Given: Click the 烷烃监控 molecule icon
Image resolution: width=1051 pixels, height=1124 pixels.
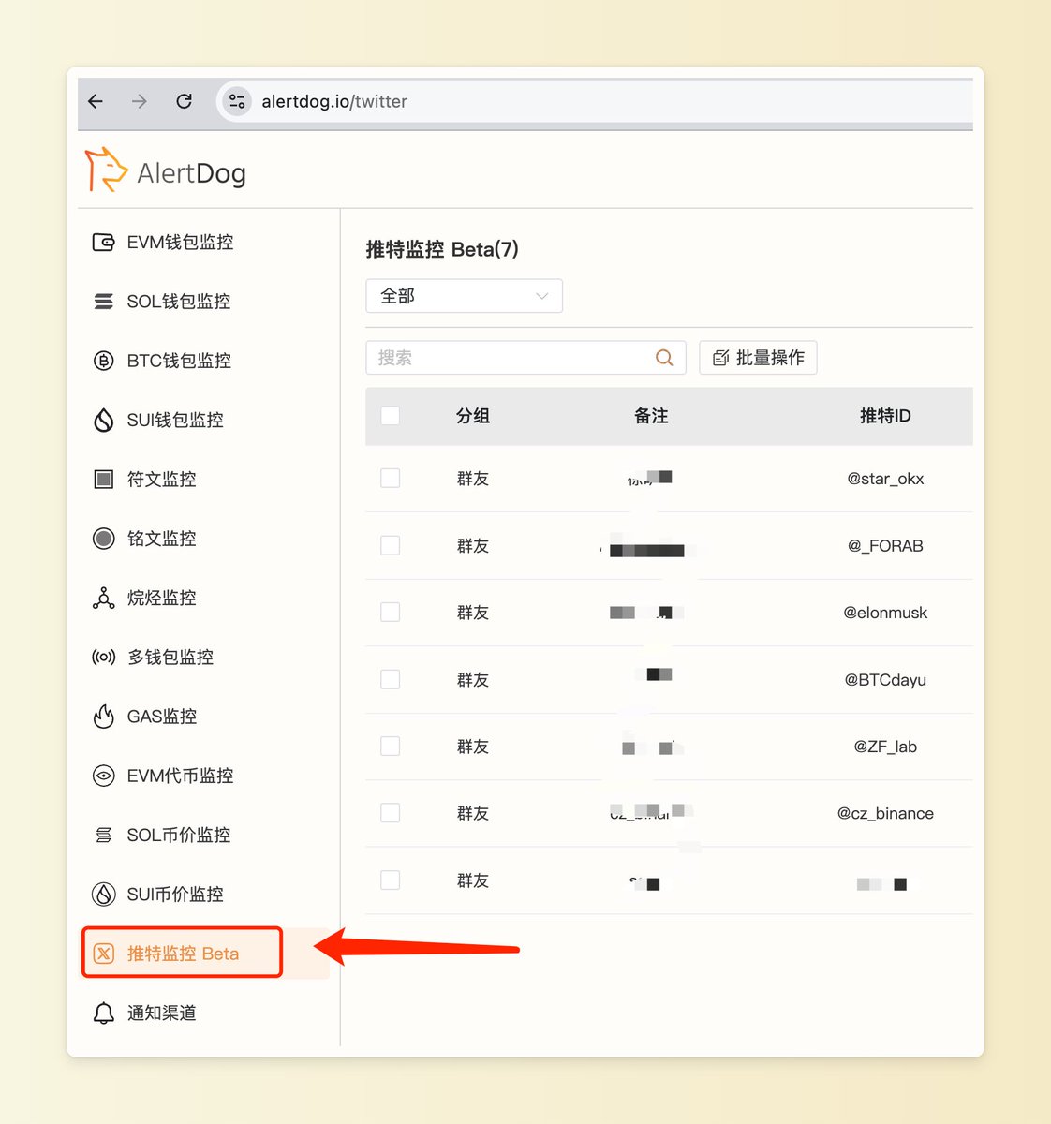Looking at the screenshot, I should (x=104, y=598).
